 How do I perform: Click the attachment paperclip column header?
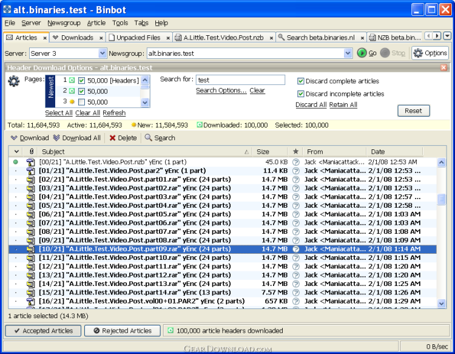32,151
